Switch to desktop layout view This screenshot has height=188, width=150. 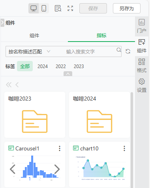tap(34, 8)
